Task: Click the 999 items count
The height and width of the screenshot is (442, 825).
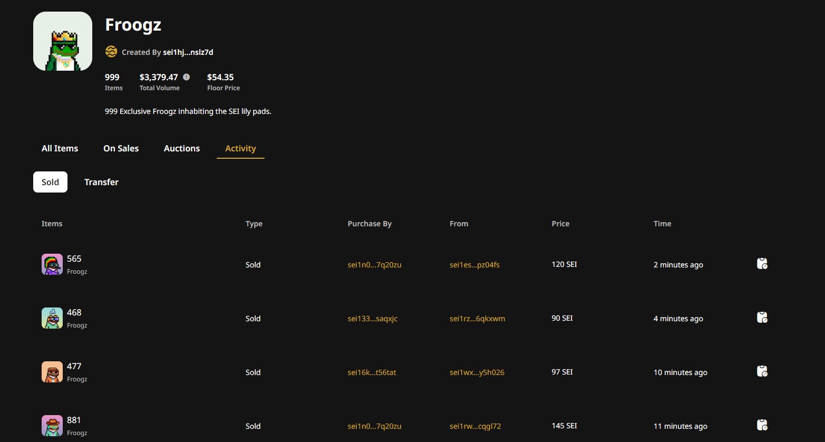Action: pos(112,77)
